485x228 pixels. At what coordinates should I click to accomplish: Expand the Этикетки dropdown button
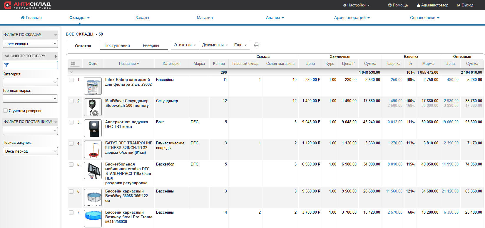(x=185, y=45)
